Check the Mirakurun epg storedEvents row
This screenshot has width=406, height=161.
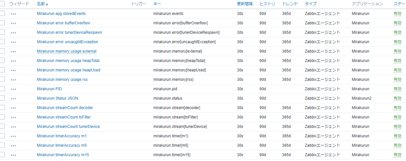tap(2, 13)
